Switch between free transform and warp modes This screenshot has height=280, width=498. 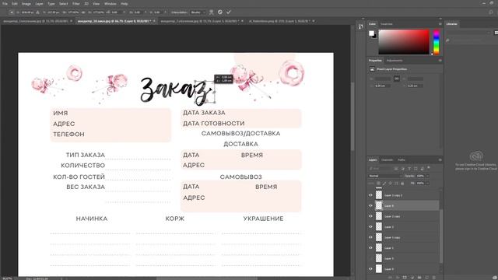tap(211, 12)
